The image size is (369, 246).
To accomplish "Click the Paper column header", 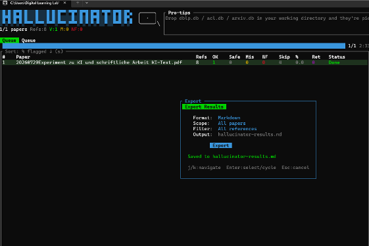I will 23,57.
